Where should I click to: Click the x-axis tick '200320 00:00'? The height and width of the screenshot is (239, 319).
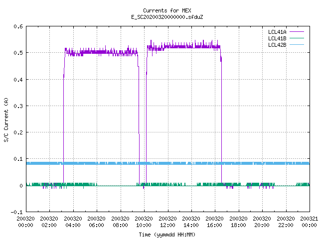[25, 222]
